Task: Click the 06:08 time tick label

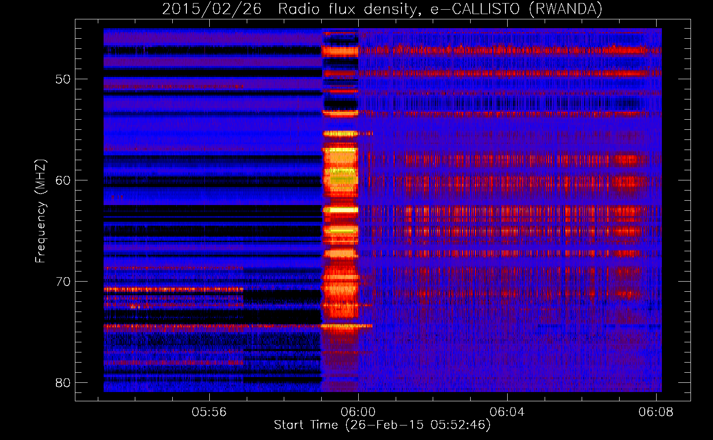Action: [656, 412]
